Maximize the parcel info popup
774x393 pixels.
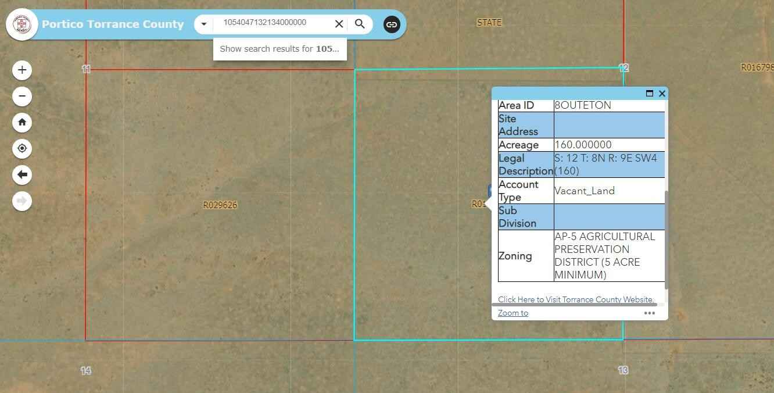[x=650, y=93]
